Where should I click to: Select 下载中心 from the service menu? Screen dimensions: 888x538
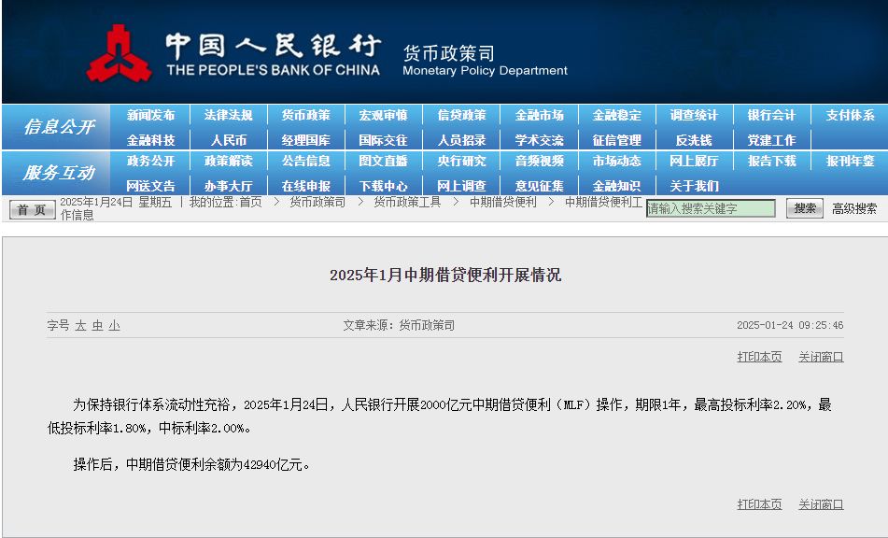click(383, 186)
